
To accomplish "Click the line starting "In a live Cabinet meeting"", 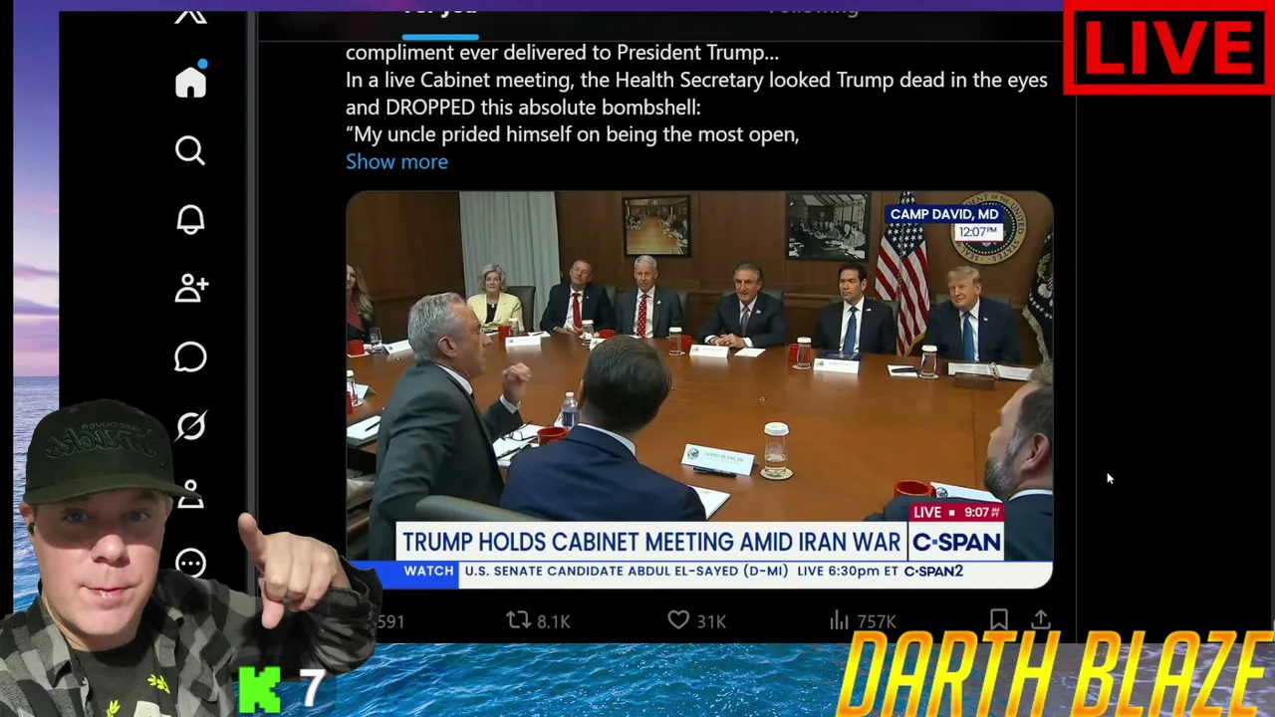I will pos(696,80).
